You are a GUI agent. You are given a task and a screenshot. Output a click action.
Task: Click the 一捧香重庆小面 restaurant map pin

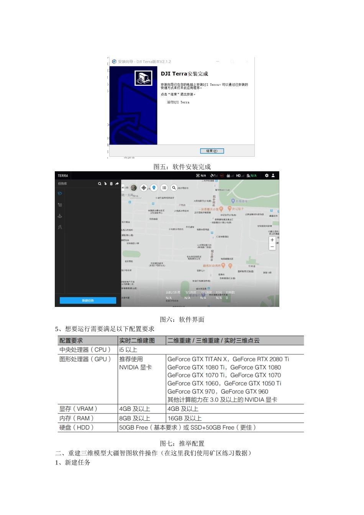pos(221,209)
